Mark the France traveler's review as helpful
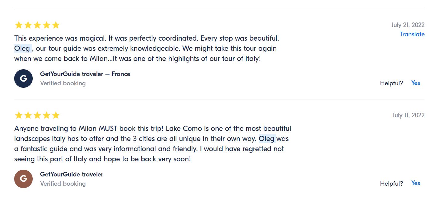Image resolution: width=441 pixels, height=198 pixels. click(x=415, y=83)
